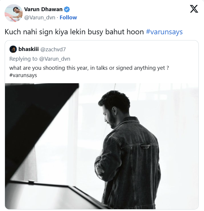Open #varunsays hashtag in quoted tweet
The width and height of the screenshot is (204, 211).
pyautogui.click(x=23, y=75)
